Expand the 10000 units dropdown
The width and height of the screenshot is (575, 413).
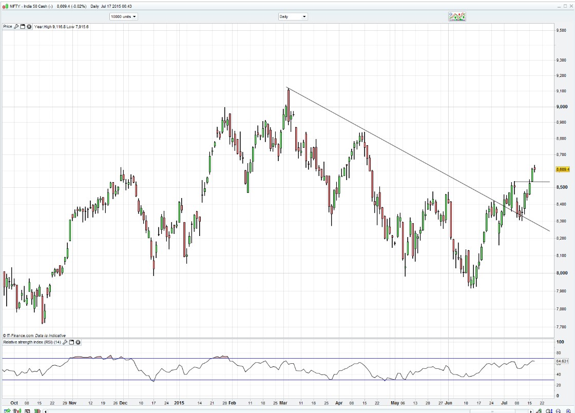(124, 16)
